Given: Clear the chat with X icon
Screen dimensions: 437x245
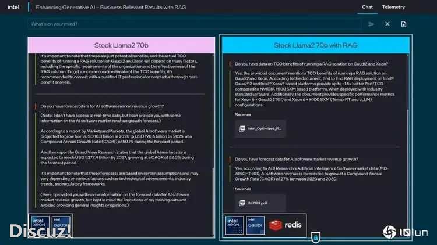Looking at the screenshot, I should [387, 24].
